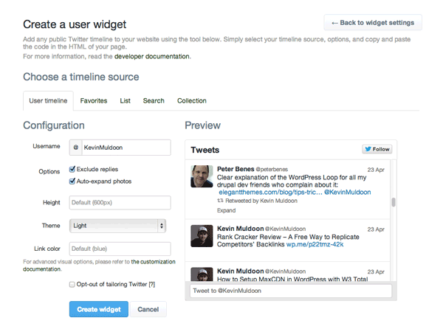The height and width of the screenshot is (332, 443).
Task: Click the @ symbol in the Username field
Action: point(76,148)
